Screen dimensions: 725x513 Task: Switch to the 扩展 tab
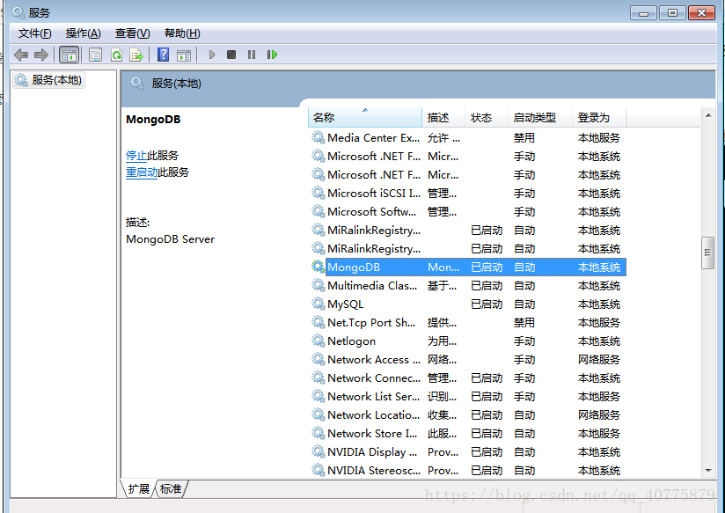coord(139,488)
